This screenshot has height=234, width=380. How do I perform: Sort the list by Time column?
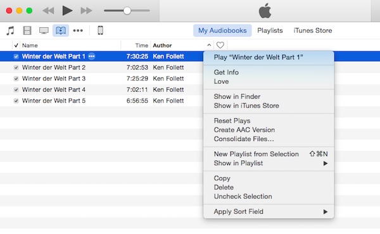tap(141, 46)
